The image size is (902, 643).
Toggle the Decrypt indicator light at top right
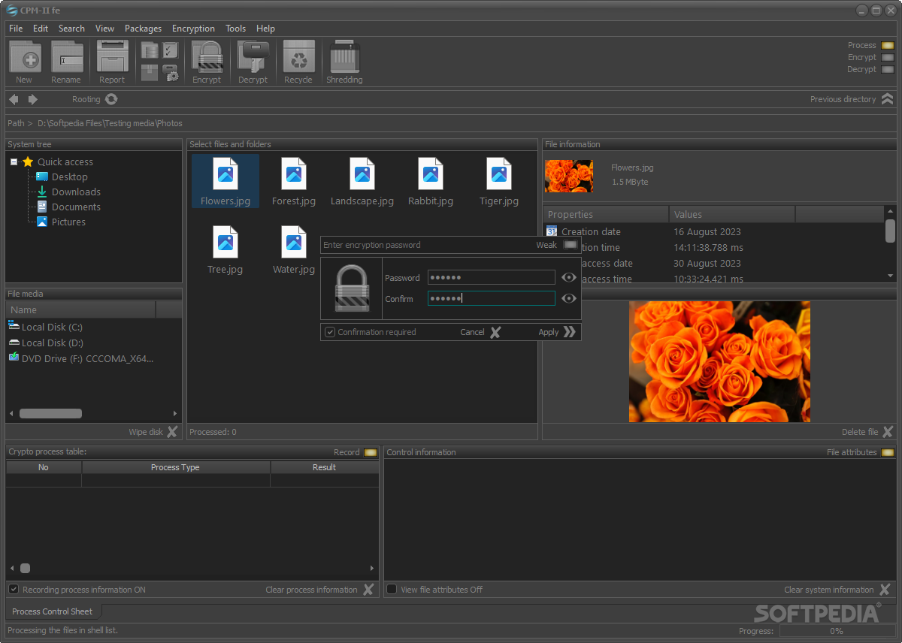(888, 69)
